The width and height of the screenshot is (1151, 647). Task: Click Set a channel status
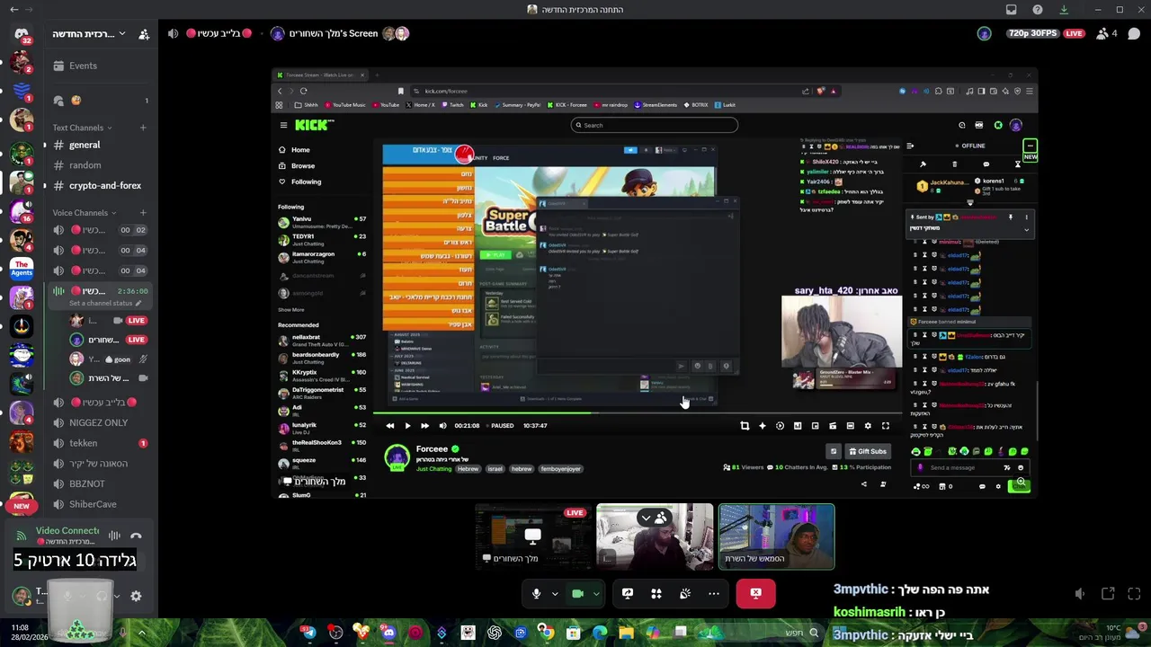tap(105, 304)
